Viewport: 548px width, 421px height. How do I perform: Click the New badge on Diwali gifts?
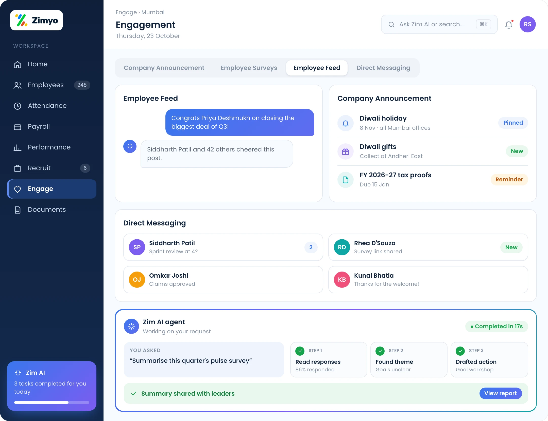click(x=517, y=151)
